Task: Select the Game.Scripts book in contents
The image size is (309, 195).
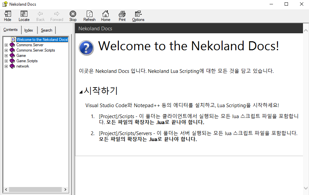Action: click(27, 61)
